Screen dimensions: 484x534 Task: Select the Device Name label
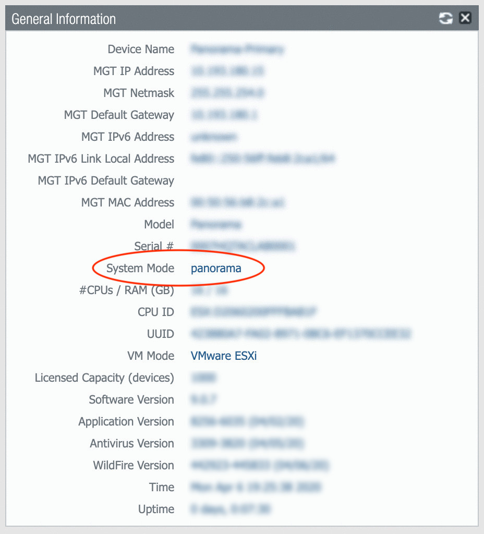coord(141,50)
